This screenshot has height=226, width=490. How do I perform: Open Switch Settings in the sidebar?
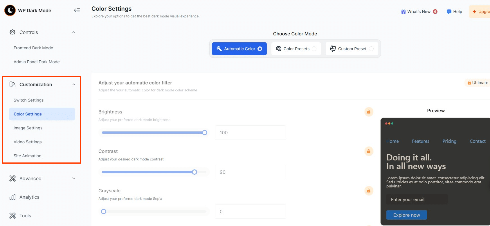[28, 100]
